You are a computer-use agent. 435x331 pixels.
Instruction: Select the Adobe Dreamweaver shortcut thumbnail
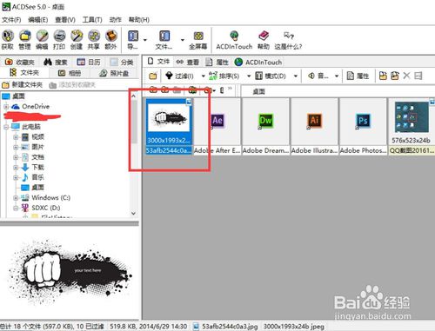(x=265, y=126)
